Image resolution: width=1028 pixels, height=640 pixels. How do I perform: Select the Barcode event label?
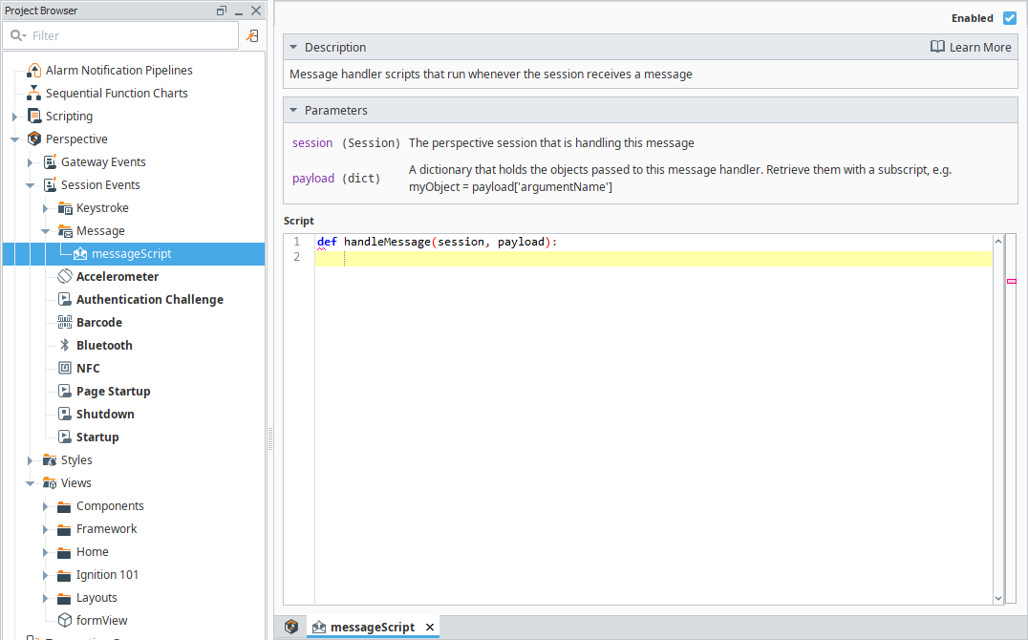click(99, 323)
